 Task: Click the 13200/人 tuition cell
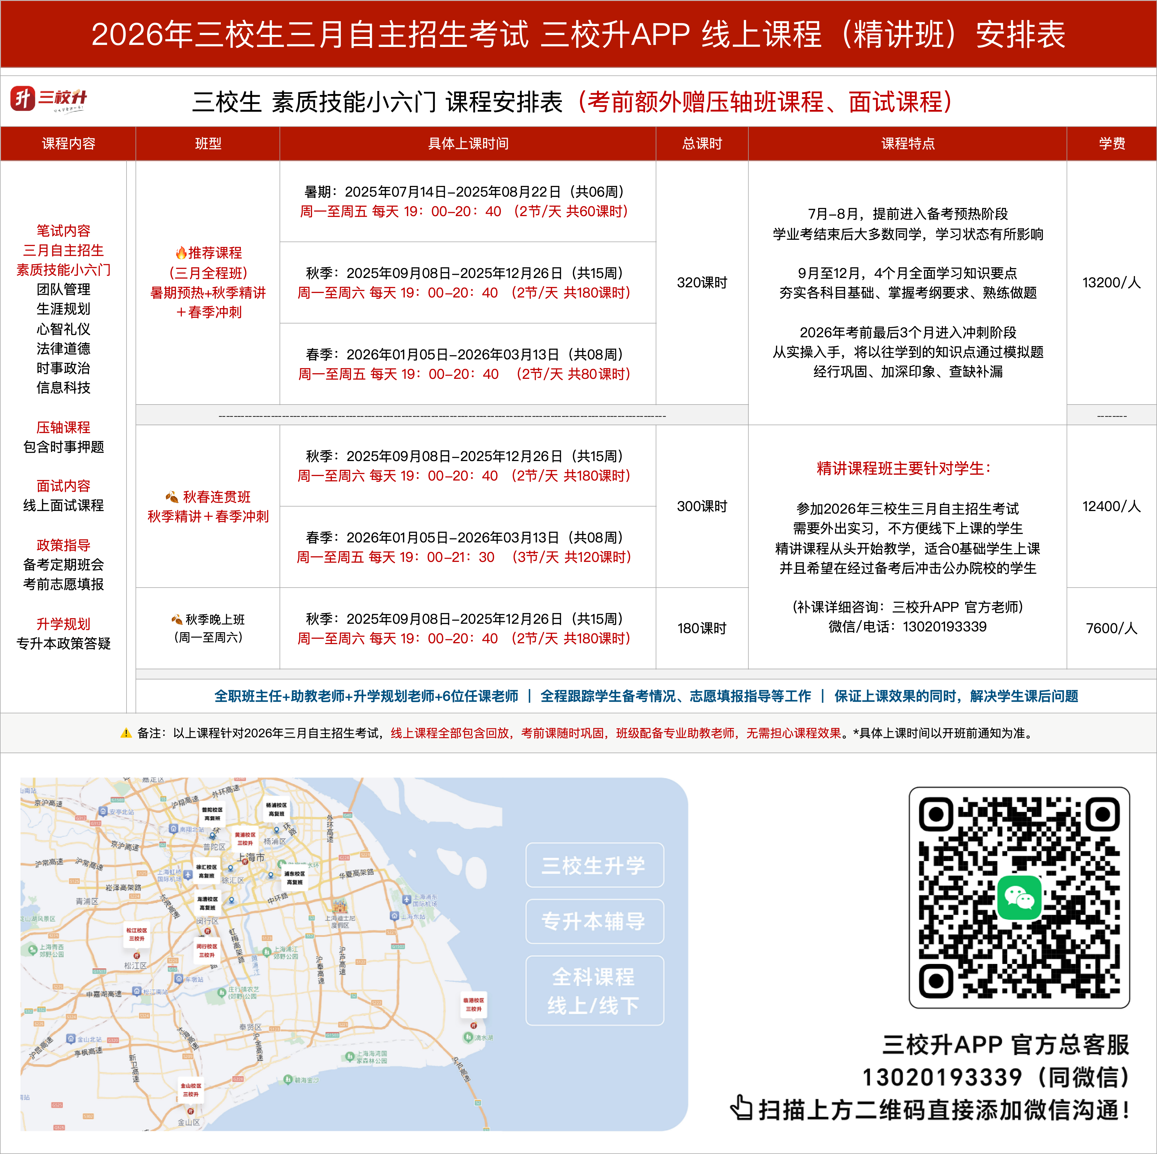pyautogui.click(x=1112, y=283)
